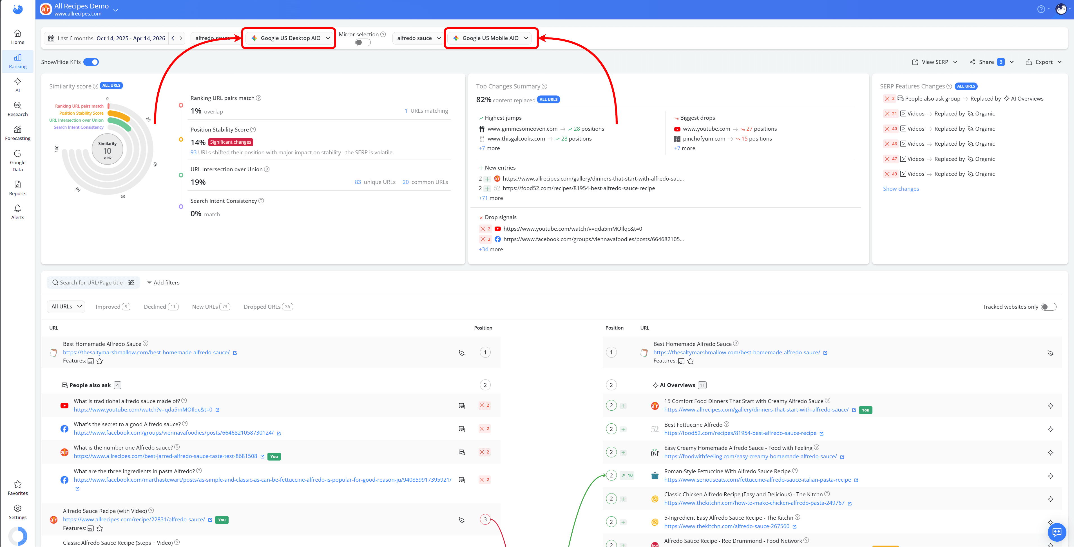The image size is (1074, 547).
Task: Open Favorites from the sidebar
Action: (17, 487)
